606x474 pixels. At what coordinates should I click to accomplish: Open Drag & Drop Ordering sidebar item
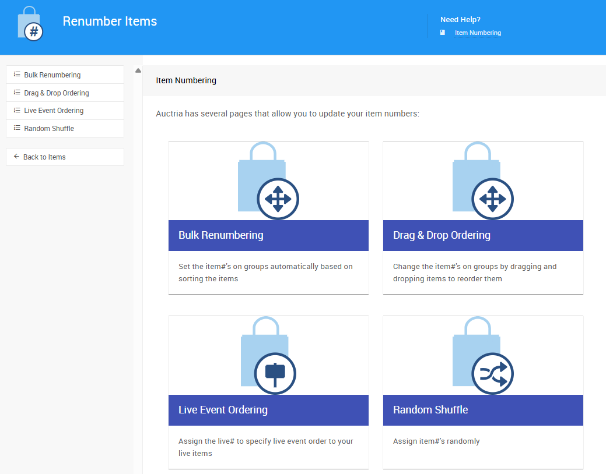57,93
